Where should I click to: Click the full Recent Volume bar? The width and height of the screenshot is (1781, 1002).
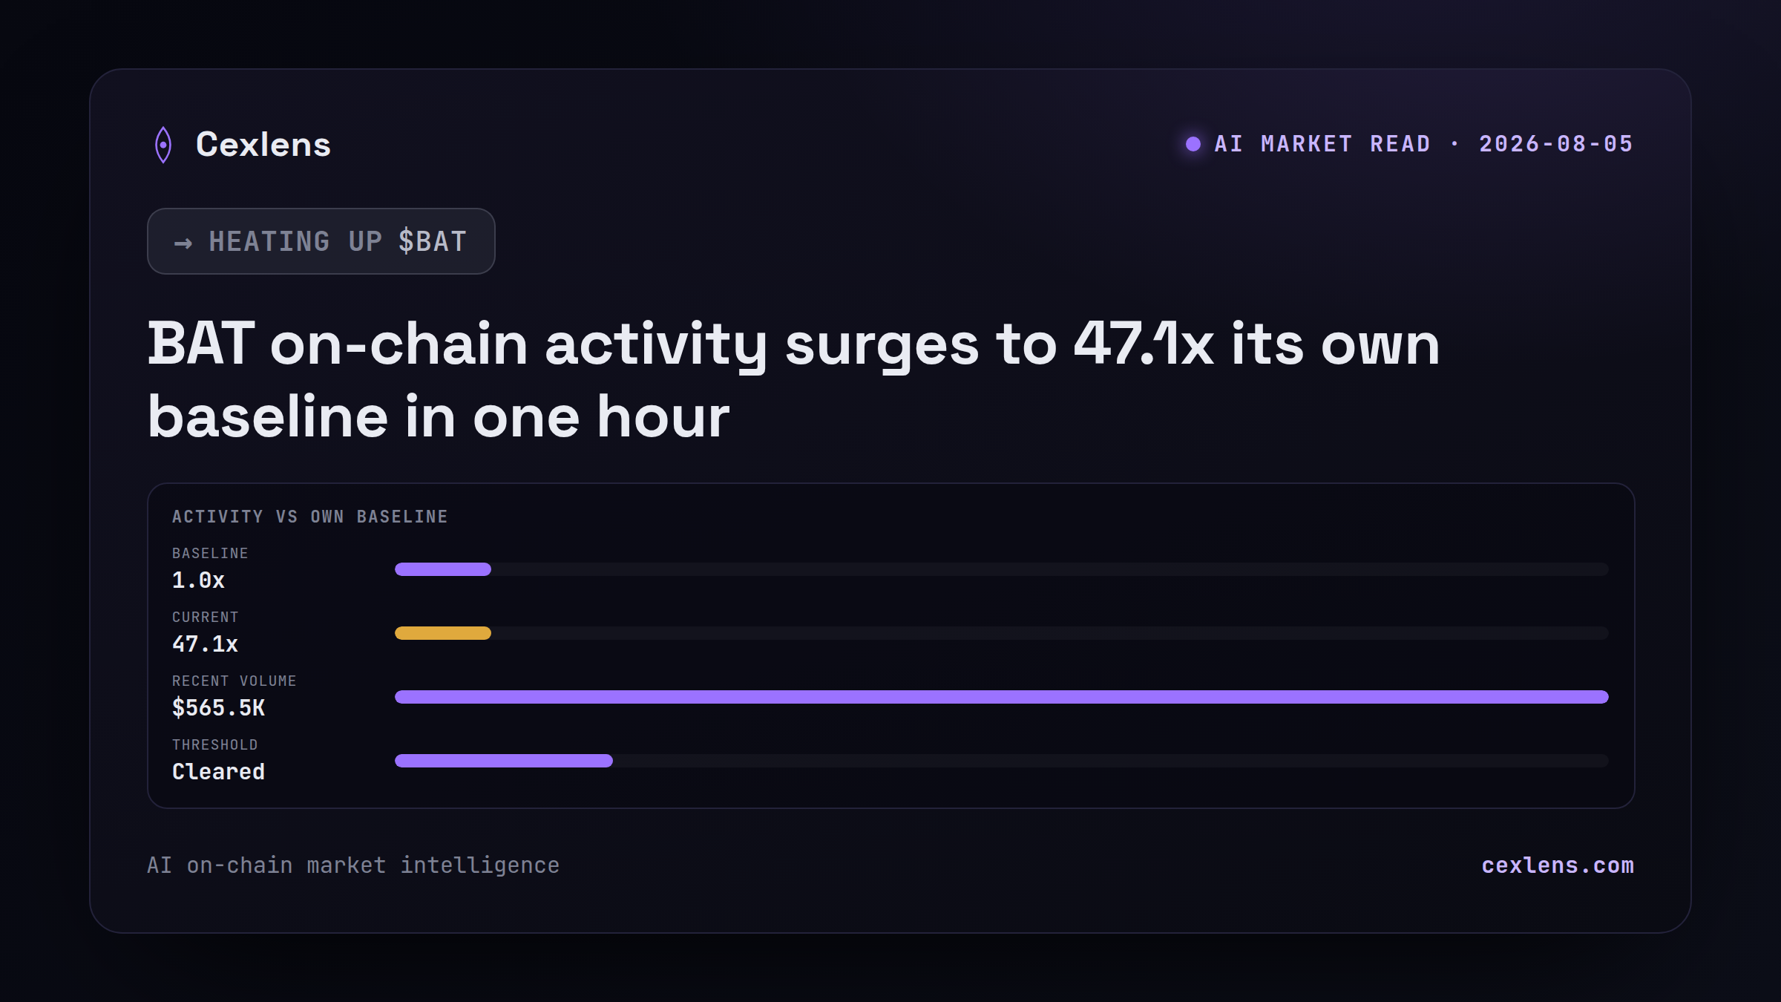coord(1002,697)
